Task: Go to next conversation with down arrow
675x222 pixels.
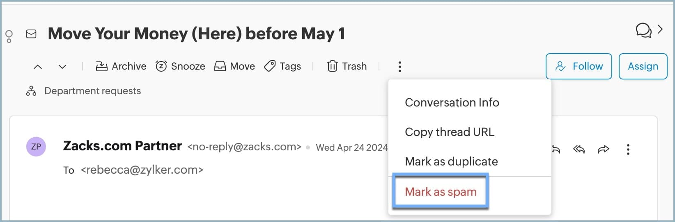Action: point(62,66)
